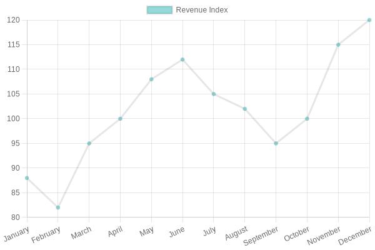Image resolution: width=375 pixels, height=250 pixels.
Task: Select the May data point at 108
Action: 151,79
